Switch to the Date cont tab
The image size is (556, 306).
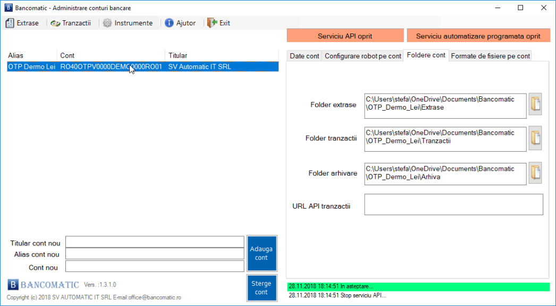click(304, 56)
